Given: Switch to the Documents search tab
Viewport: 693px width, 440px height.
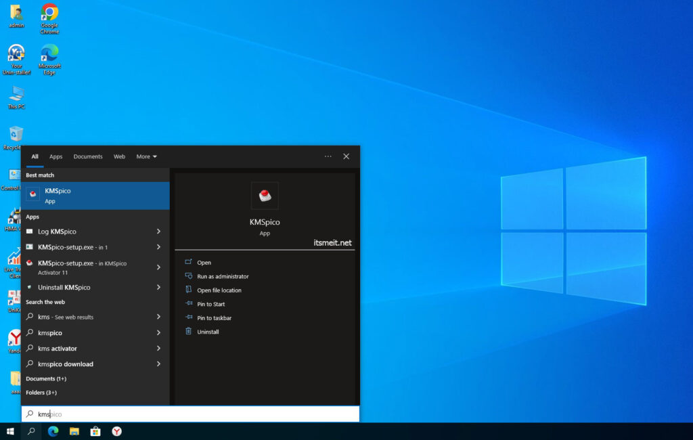Looking at the screenshot, I should (88, 156).
